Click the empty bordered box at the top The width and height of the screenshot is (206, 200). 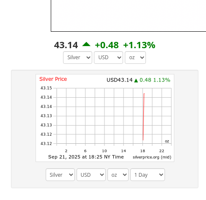pyautogui.click(x=128, y=16)
